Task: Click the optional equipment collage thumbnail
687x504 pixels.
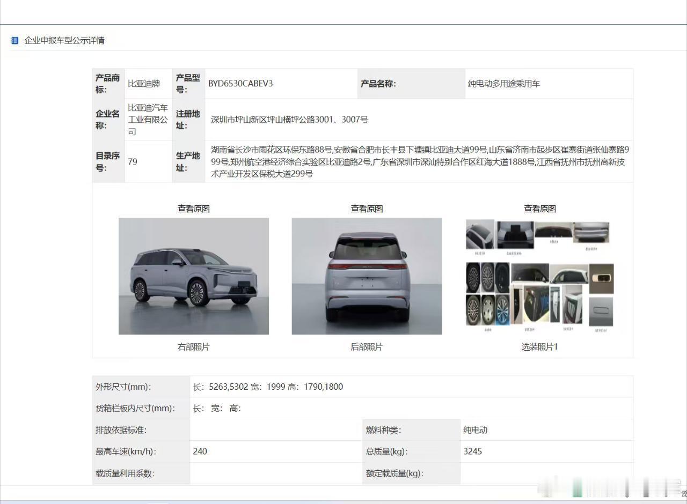Action: (540, 276)
